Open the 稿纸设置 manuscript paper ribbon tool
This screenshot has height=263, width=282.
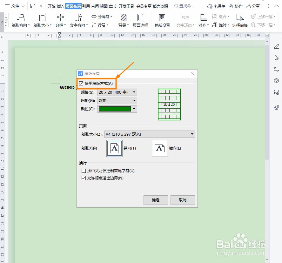[162, 21]
